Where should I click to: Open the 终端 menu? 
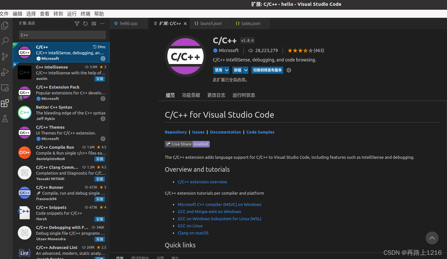(x=85, y=14)
